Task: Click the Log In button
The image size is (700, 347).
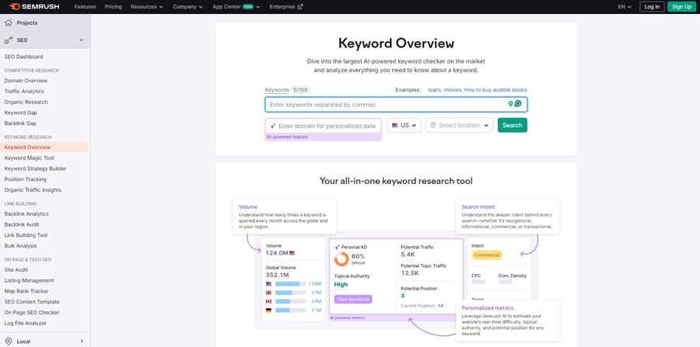Action: coord(652,7)
